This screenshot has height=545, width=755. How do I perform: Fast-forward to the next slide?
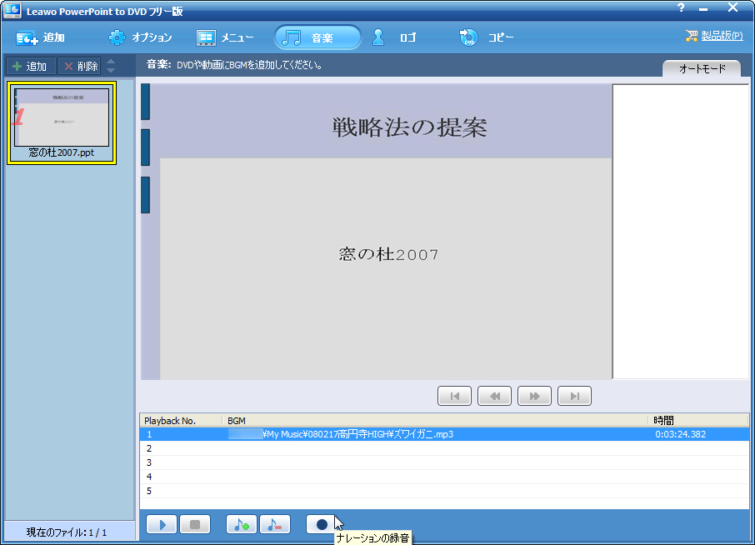click(534, 396)
